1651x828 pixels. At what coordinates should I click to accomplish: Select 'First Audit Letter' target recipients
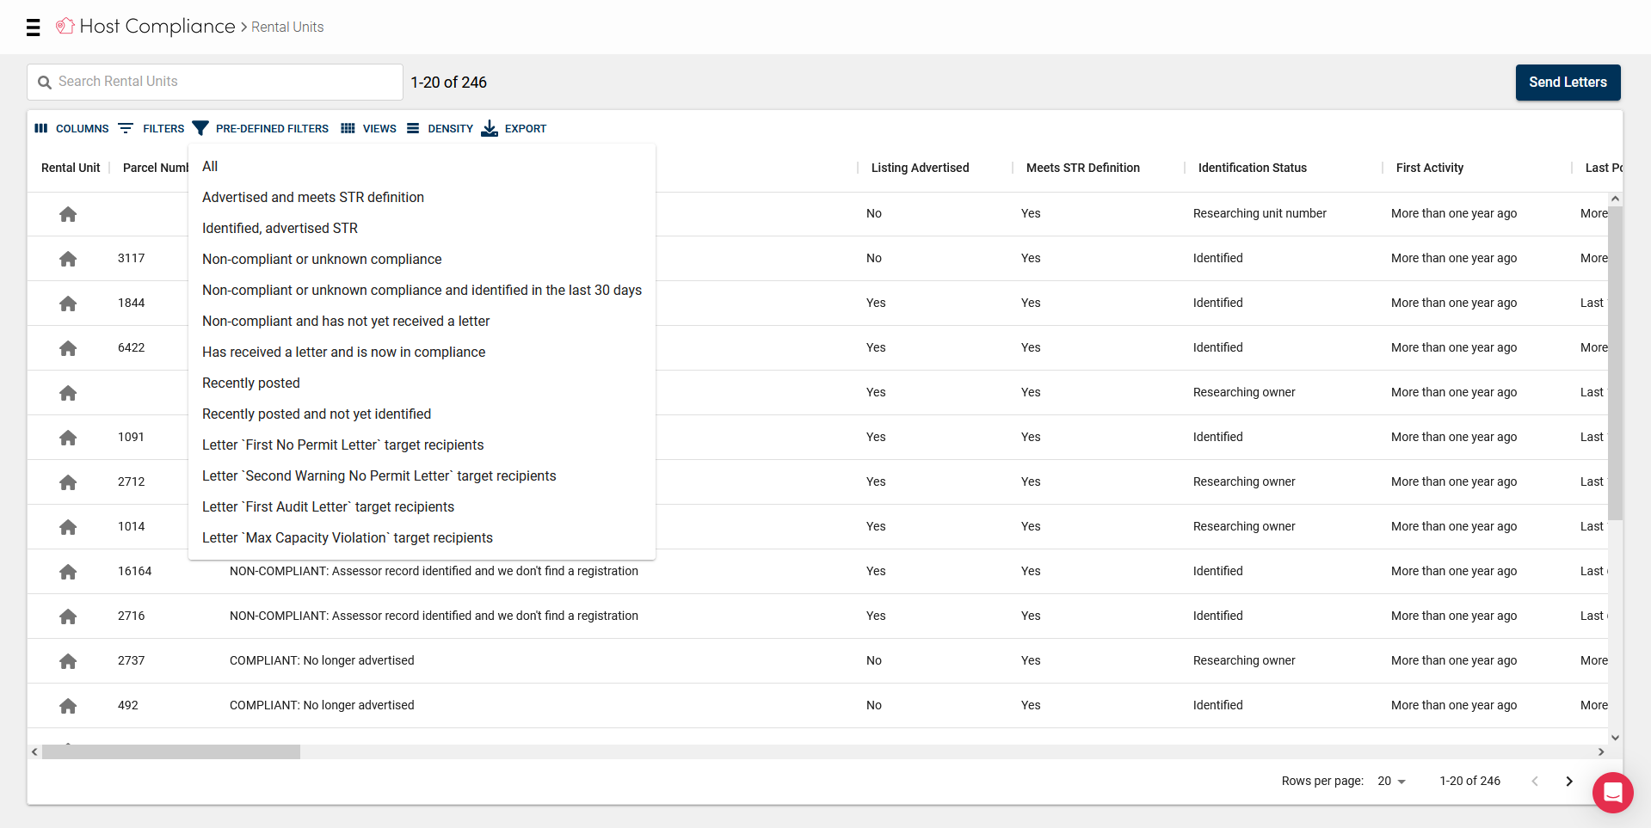tap(422, 507)
